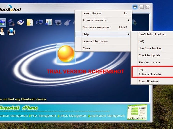Click Music Management in the banner

tap(74, 116)
